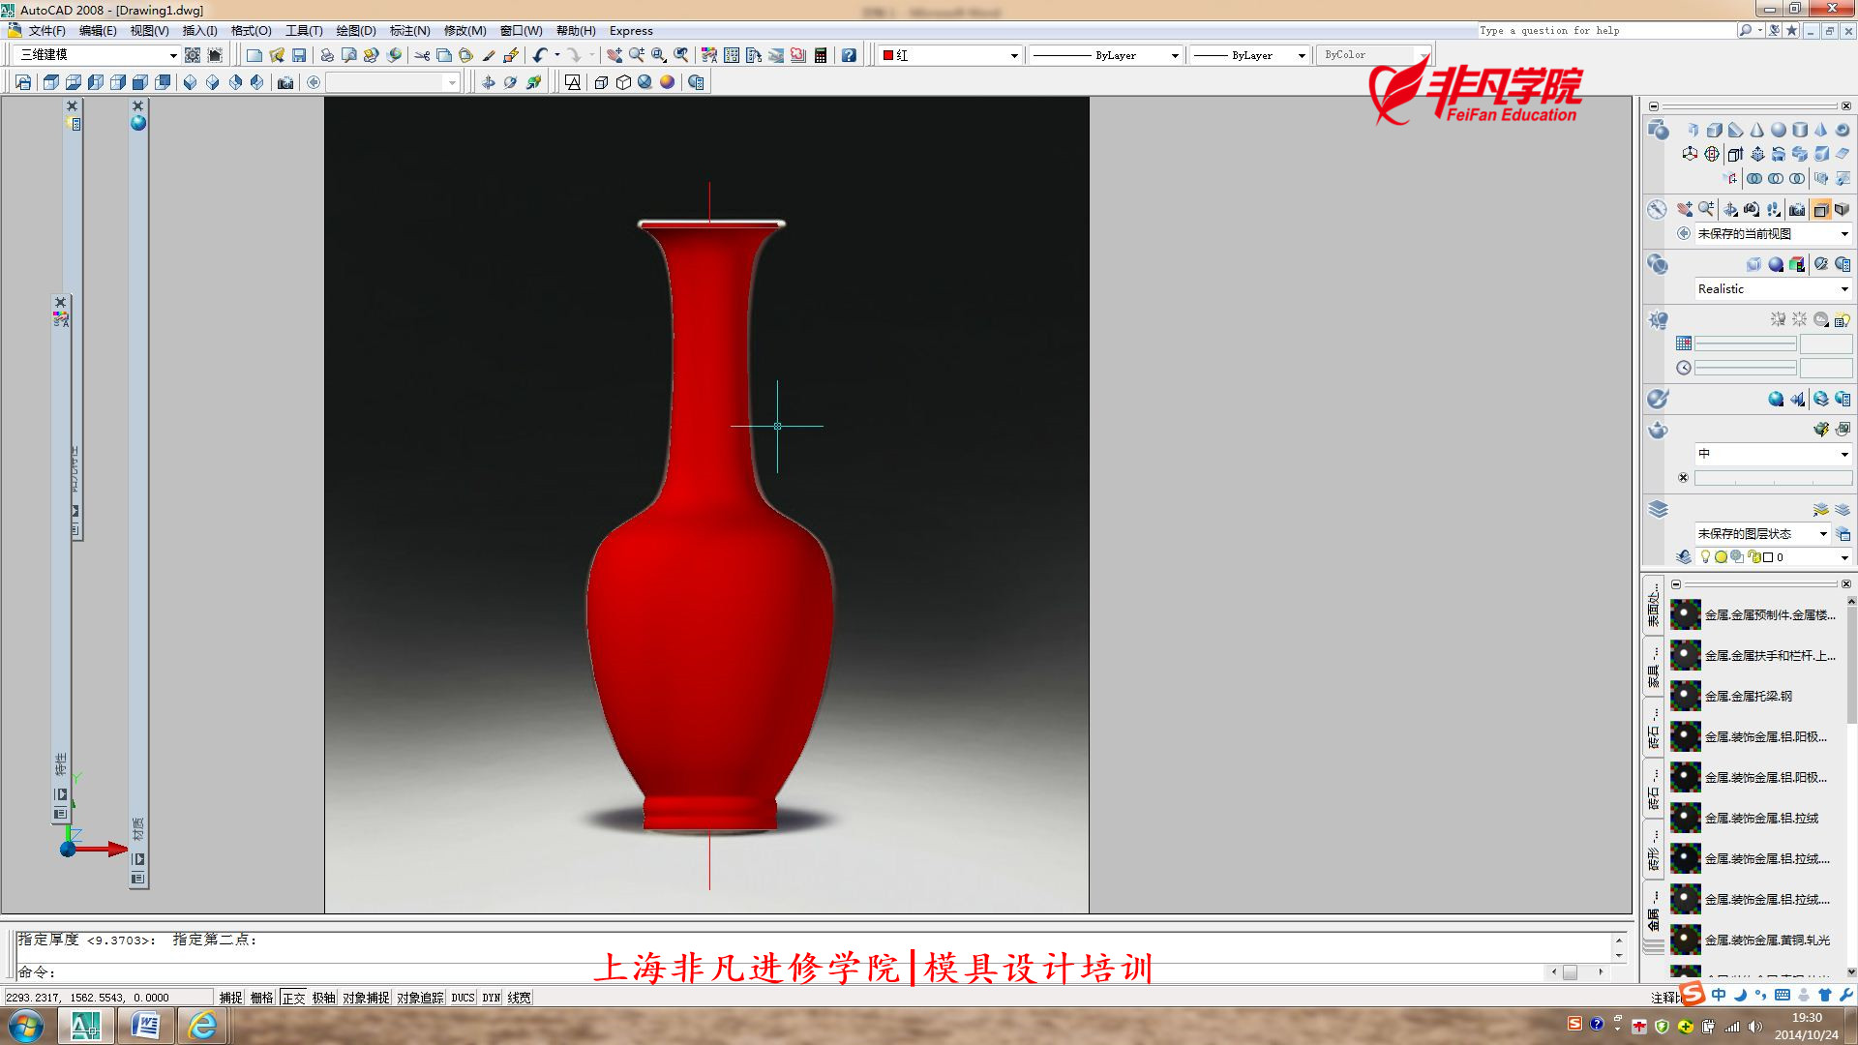Toggle DYN dynamic input in status bar
This screenshot has height=1045, width=1858.
(x=492, y=998)
